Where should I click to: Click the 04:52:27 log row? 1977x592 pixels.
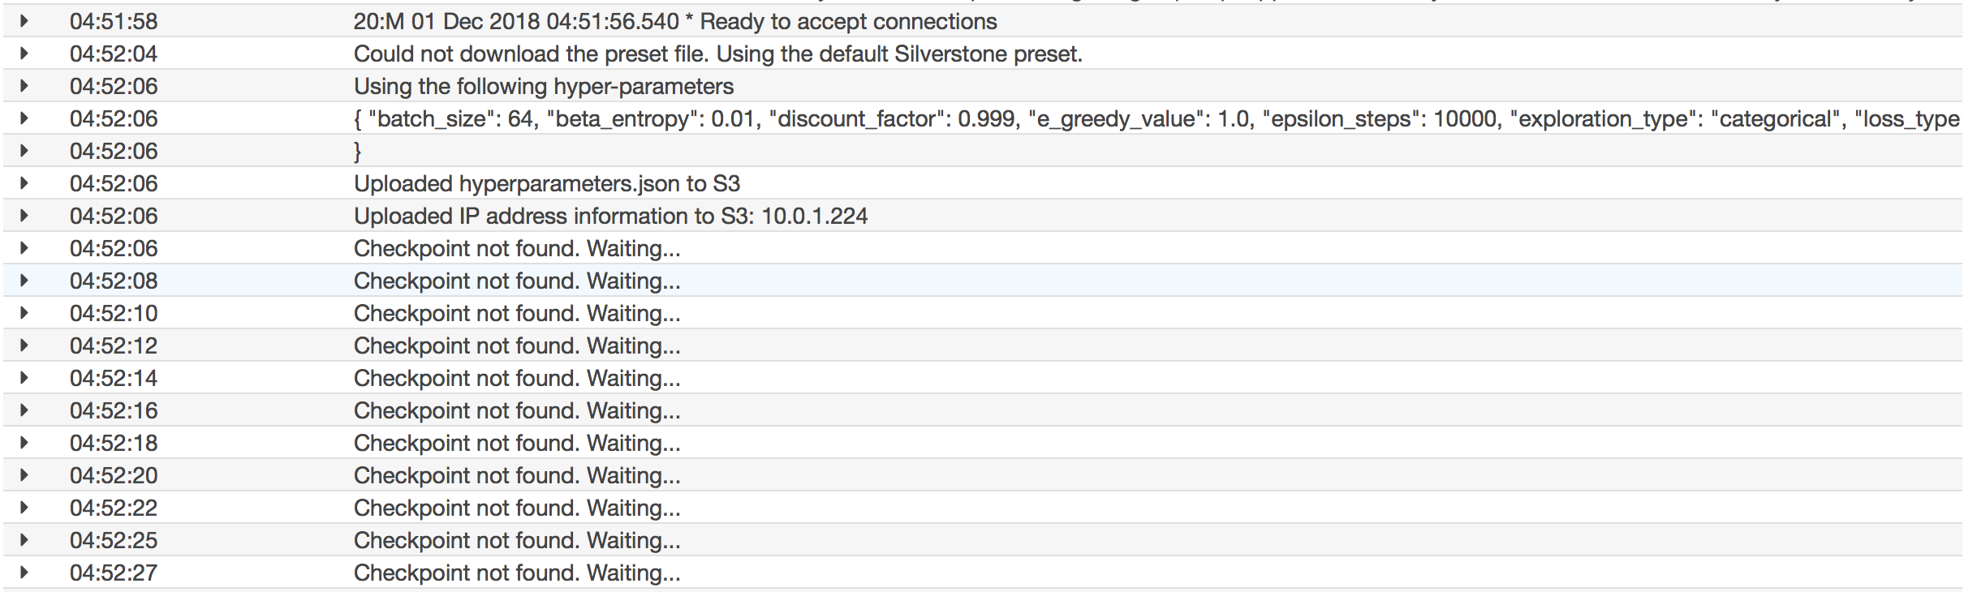[x=517, y=573]
